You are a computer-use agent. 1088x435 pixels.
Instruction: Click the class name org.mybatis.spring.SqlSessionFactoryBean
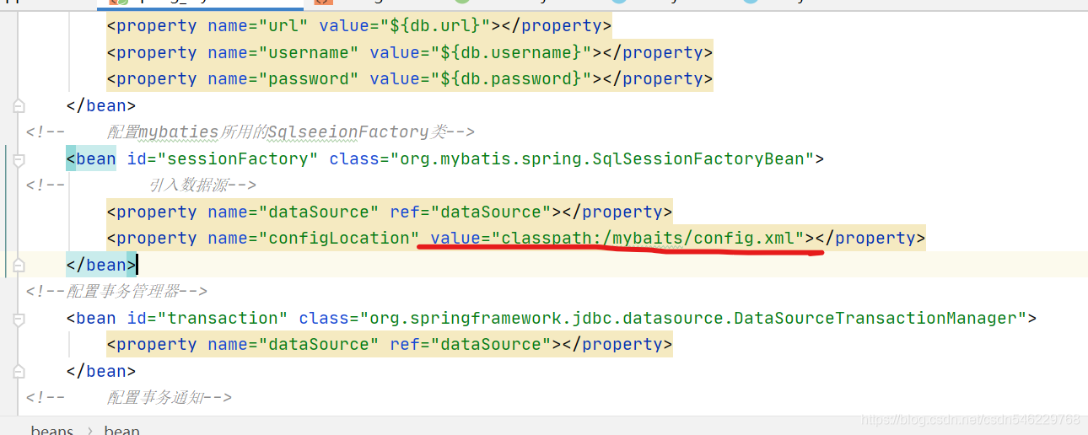tap(601, 158)
